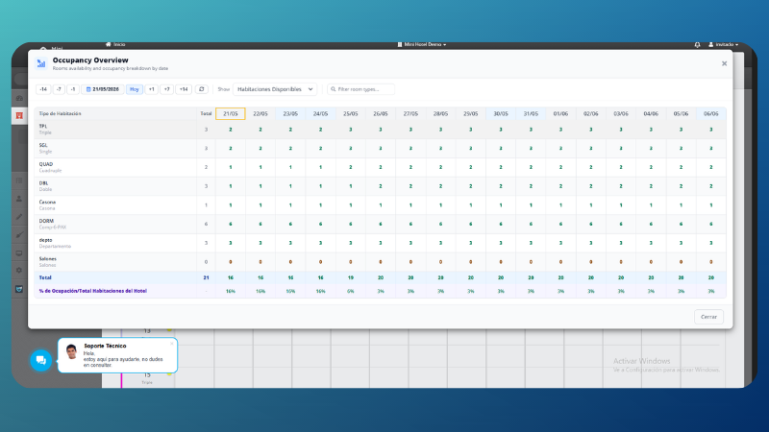Click the dashboard gauge icon in the sidebar
Image resolution: width=769 pixels, height=432 pixels.
(19, 98)
